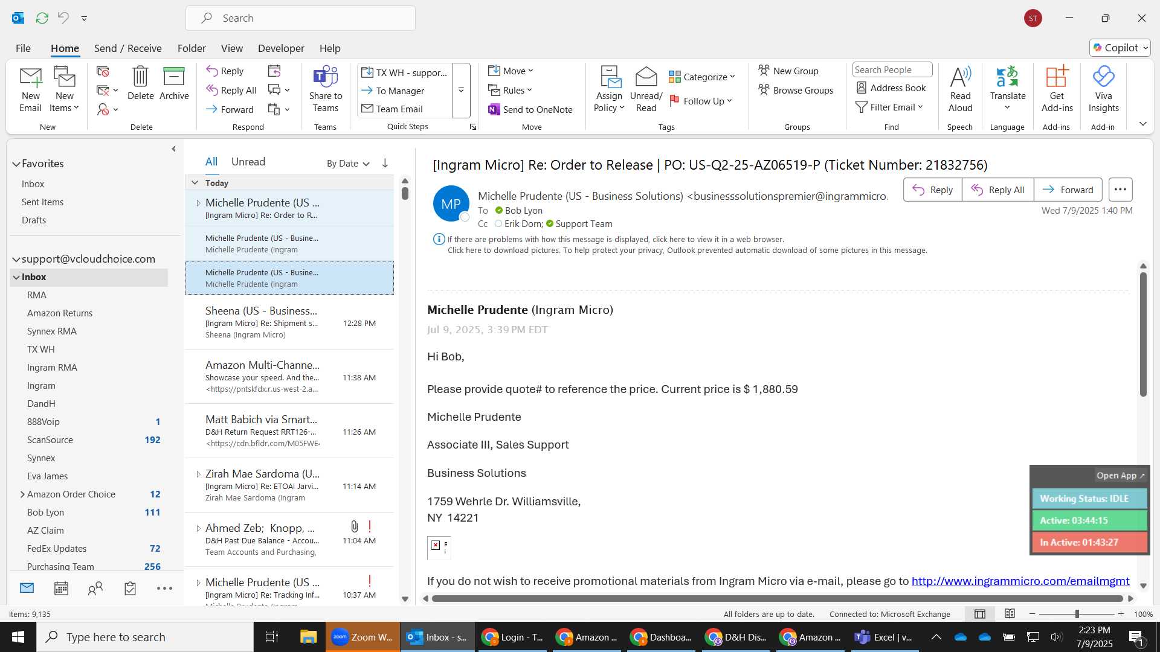The height and width of the screenshot is (652, 1160).
Task: Adjust the zoom slider in status bar
Action: click(1077, 614)
